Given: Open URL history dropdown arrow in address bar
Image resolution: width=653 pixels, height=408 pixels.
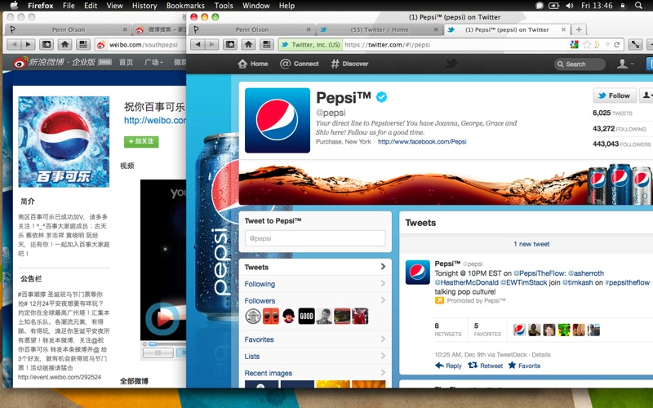Looking at the screenshot, I should 607,45.
